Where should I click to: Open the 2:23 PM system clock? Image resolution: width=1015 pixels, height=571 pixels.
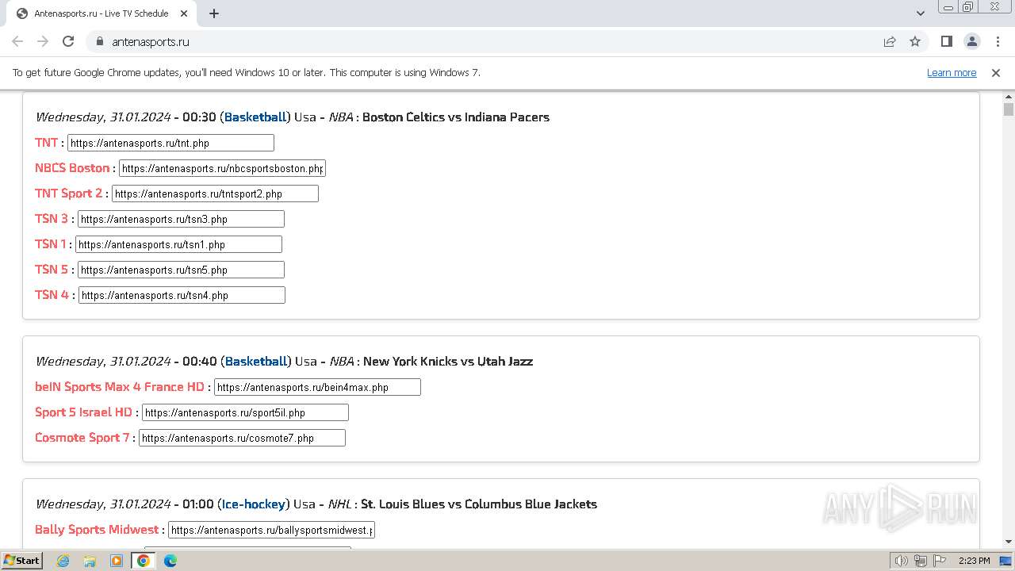[974, 561]
